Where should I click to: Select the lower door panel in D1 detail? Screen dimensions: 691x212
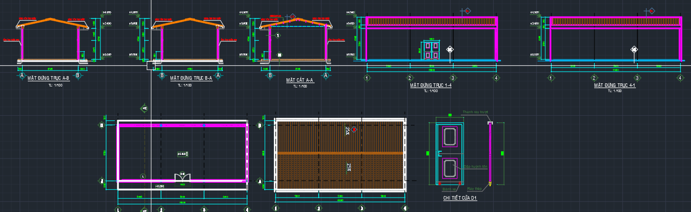click(x=450, y=169)
